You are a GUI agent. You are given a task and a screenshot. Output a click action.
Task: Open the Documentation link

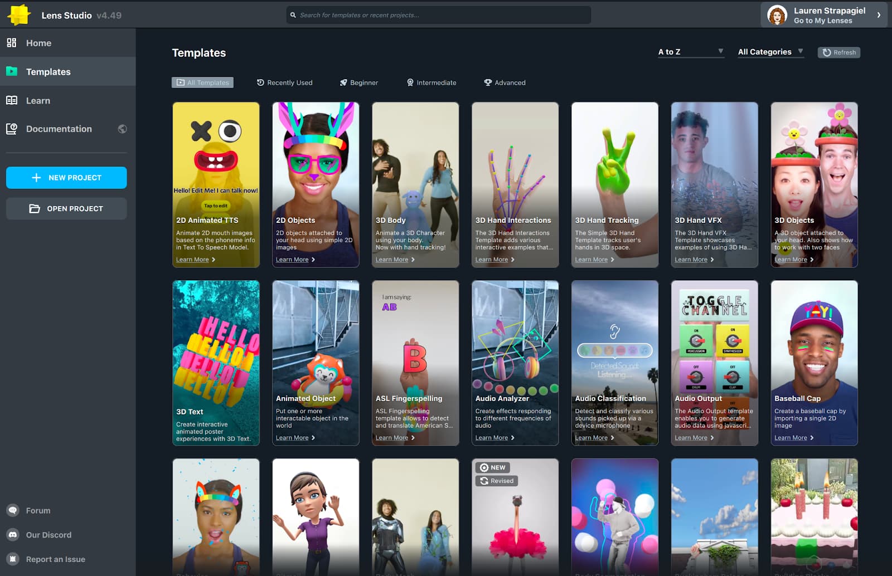click(67, 129)
